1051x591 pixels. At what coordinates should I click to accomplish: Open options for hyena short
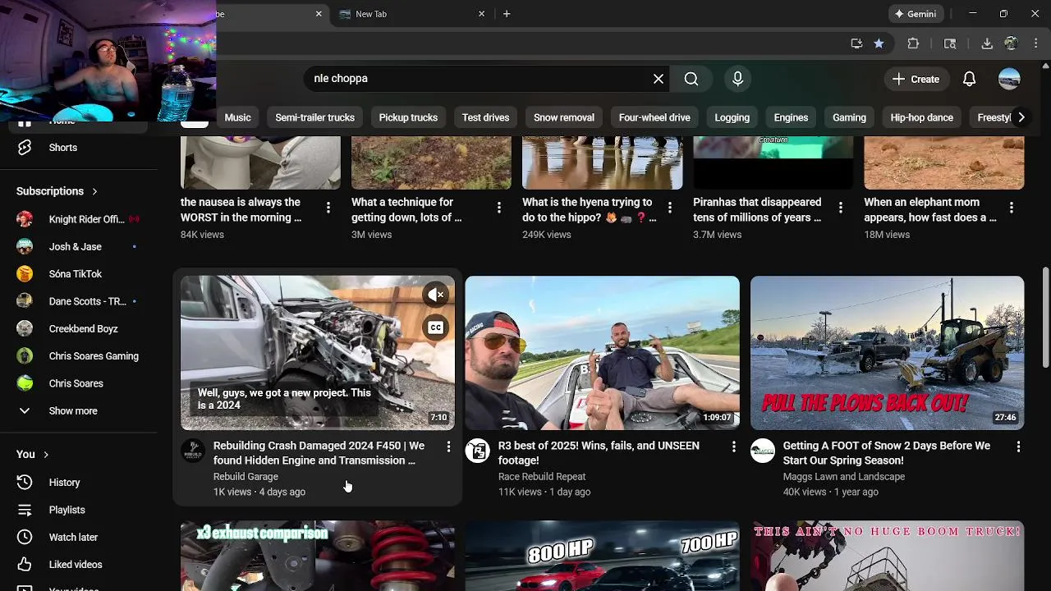click(670, 208)
